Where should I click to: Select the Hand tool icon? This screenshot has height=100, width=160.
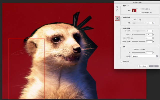tap(117, 10)
